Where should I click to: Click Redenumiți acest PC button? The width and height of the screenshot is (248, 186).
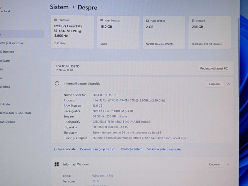(214, 69)
